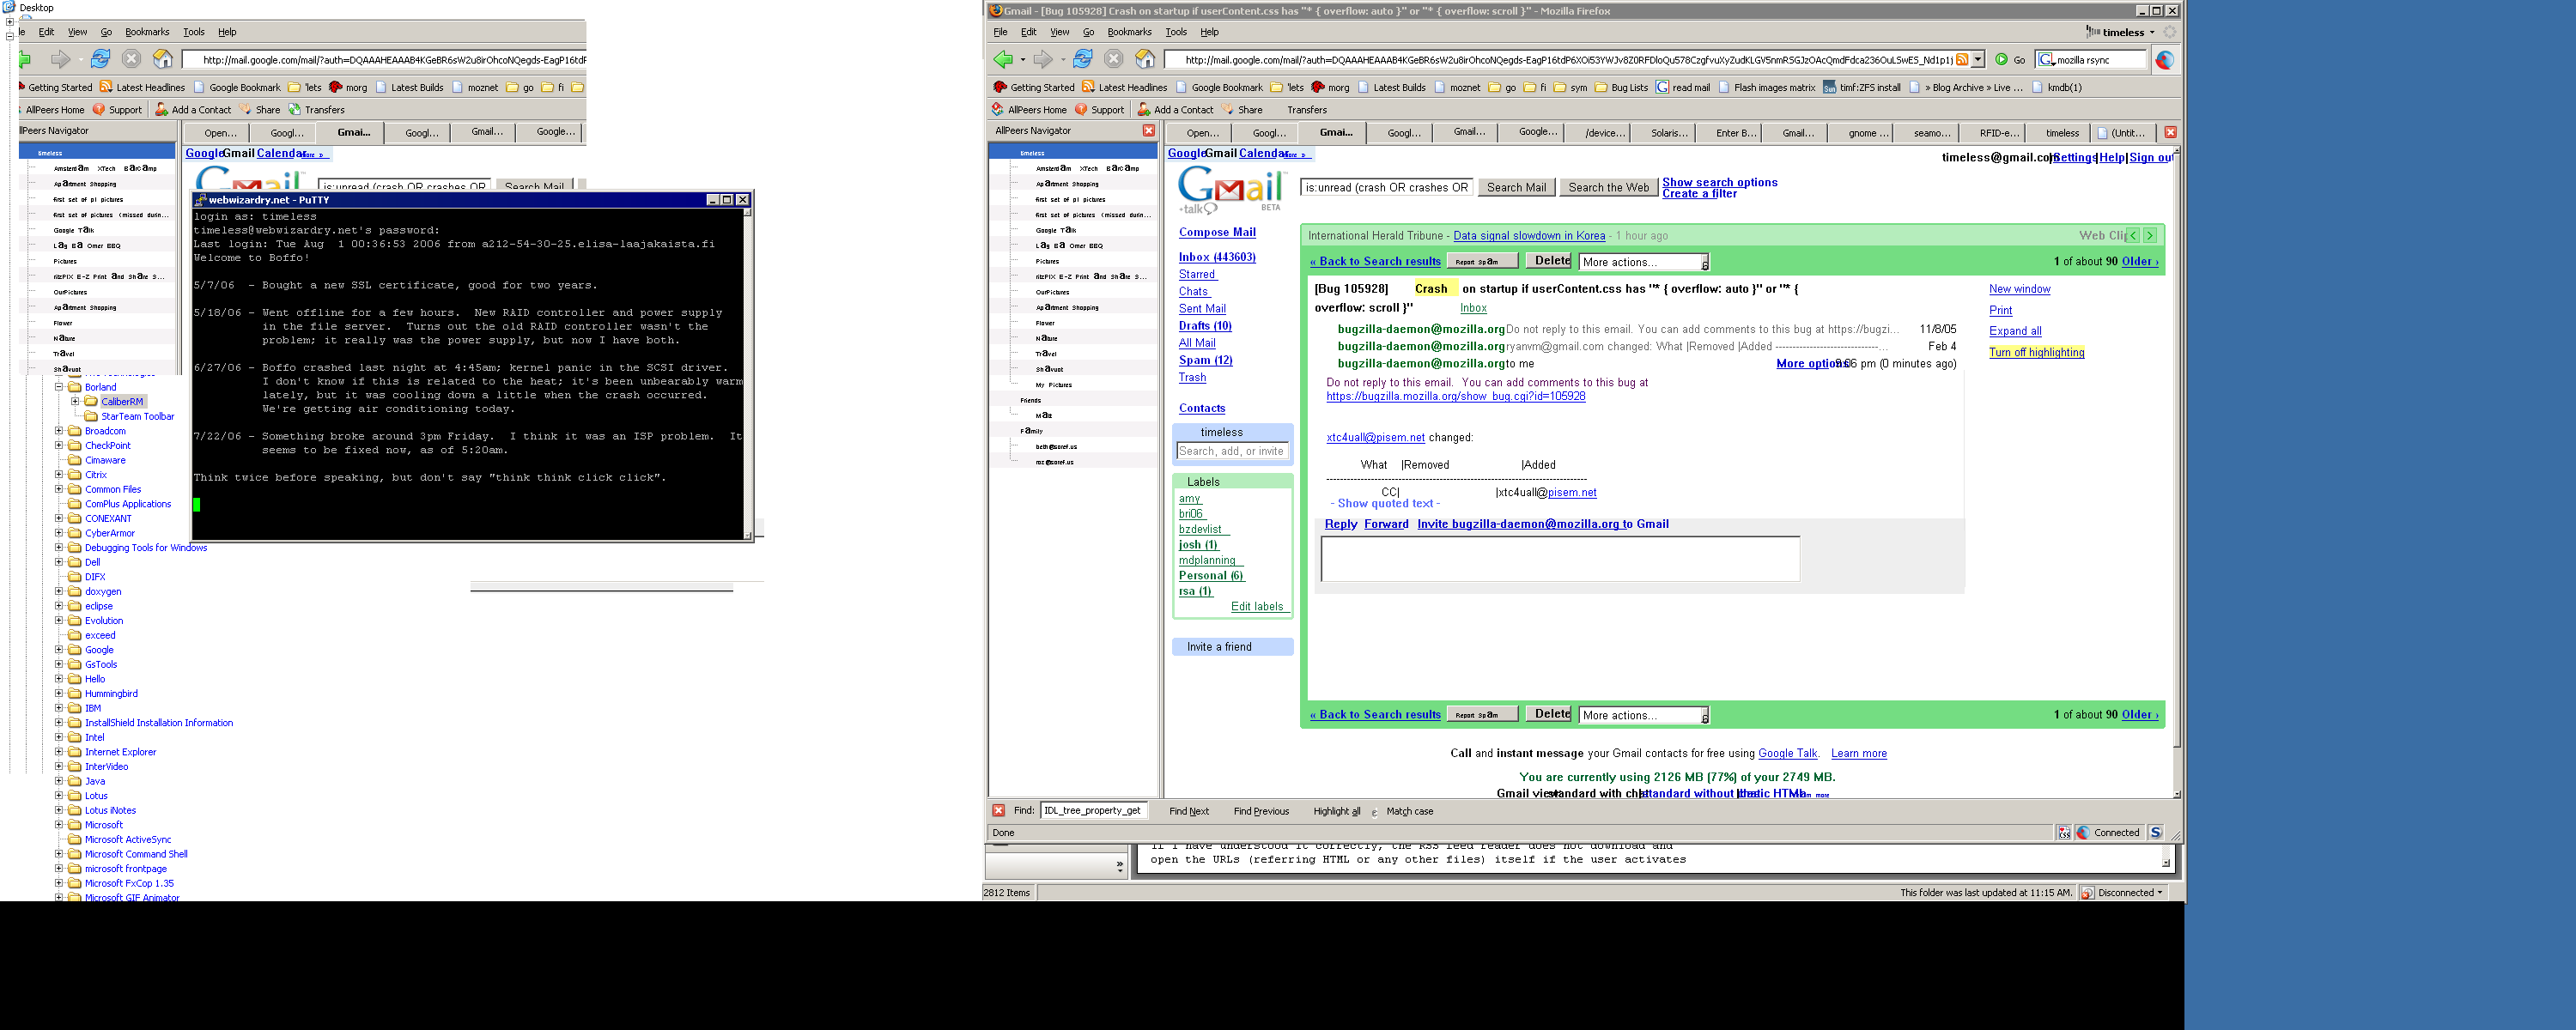2576x1030 pixels.
Task: Click the S icon in Firefox status bar
Action: 2156,832
